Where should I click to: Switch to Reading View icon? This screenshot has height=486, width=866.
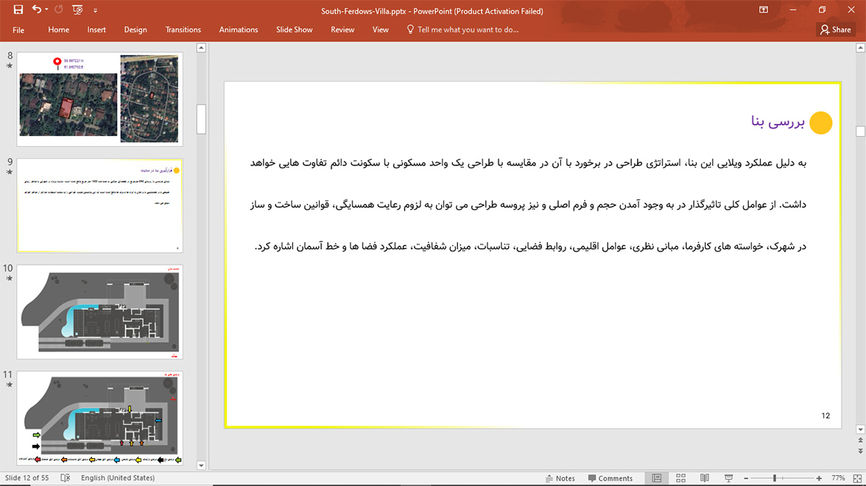click(x=705, y=478)
